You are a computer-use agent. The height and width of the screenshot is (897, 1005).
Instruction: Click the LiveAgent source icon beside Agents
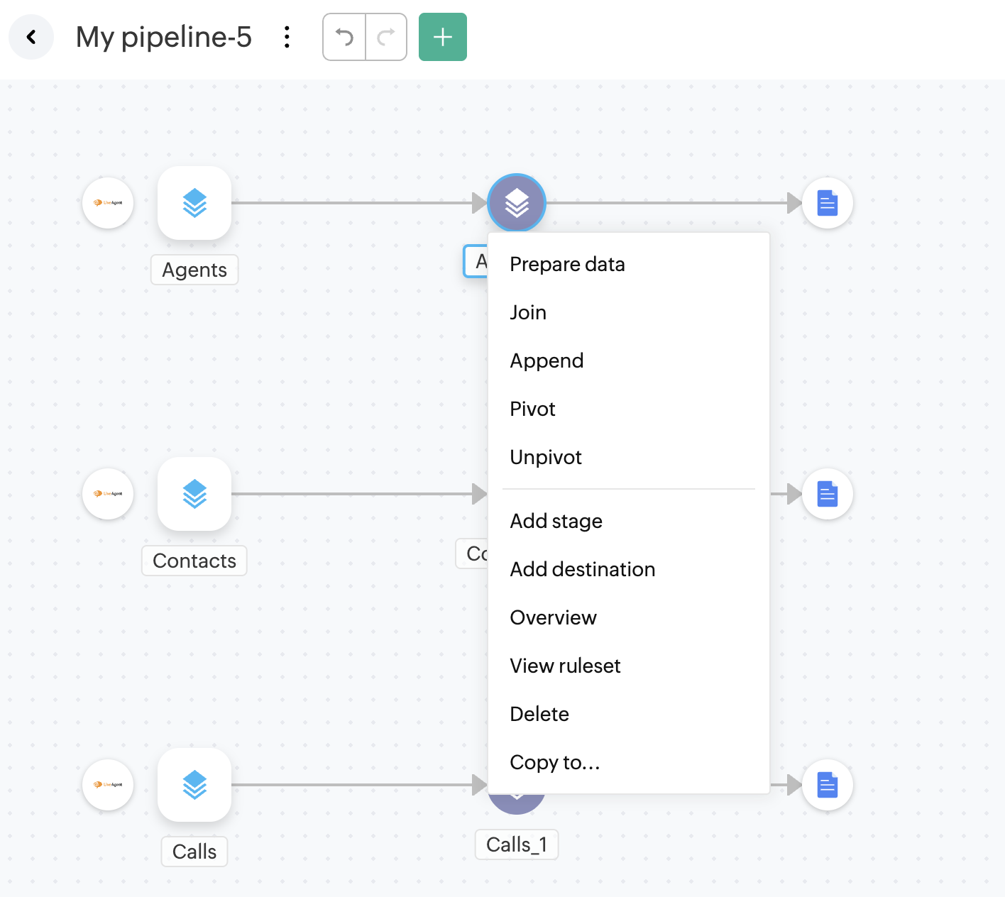tap(108, 203)
